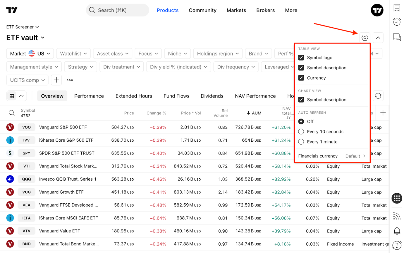Viewport: 404px width, 253px height.
Task: Open the watchlist panel icon
Action: pyautogui.click(x=397, y=8)
